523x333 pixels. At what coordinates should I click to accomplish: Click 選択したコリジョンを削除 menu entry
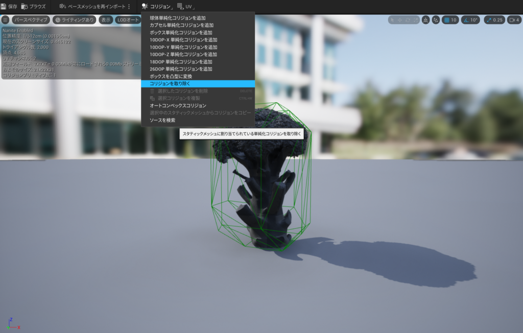[x=198, y=91]
